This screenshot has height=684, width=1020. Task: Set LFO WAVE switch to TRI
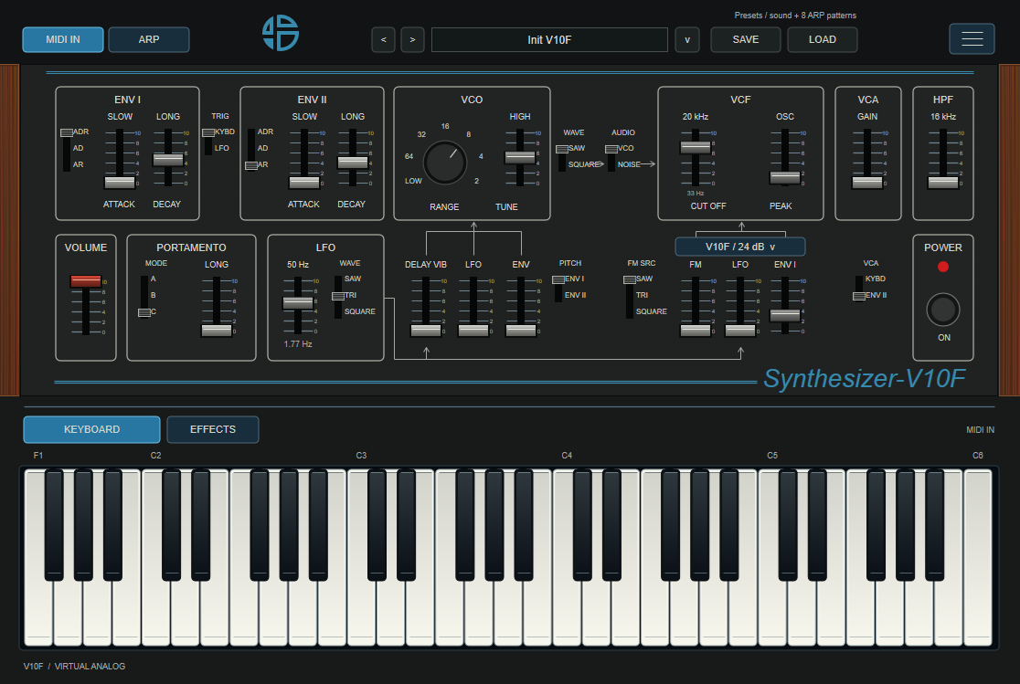click(x=338, y=296)
